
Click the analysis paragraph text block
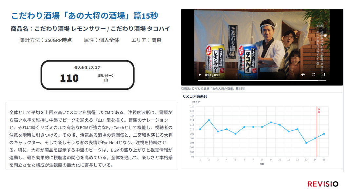pos(91,139)
